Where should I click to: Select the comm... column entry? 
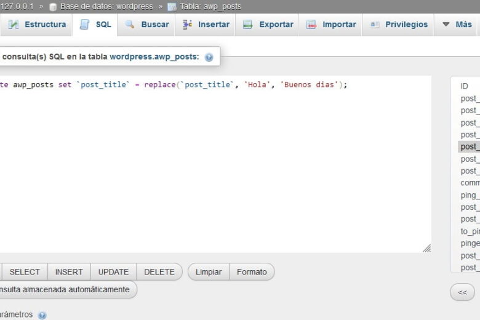tap(469, 183)
